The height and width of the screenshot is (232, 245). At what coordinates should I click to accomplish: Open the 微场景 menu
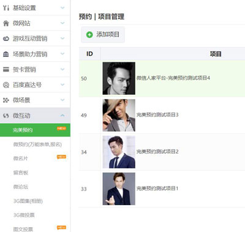tap(35, 100)
